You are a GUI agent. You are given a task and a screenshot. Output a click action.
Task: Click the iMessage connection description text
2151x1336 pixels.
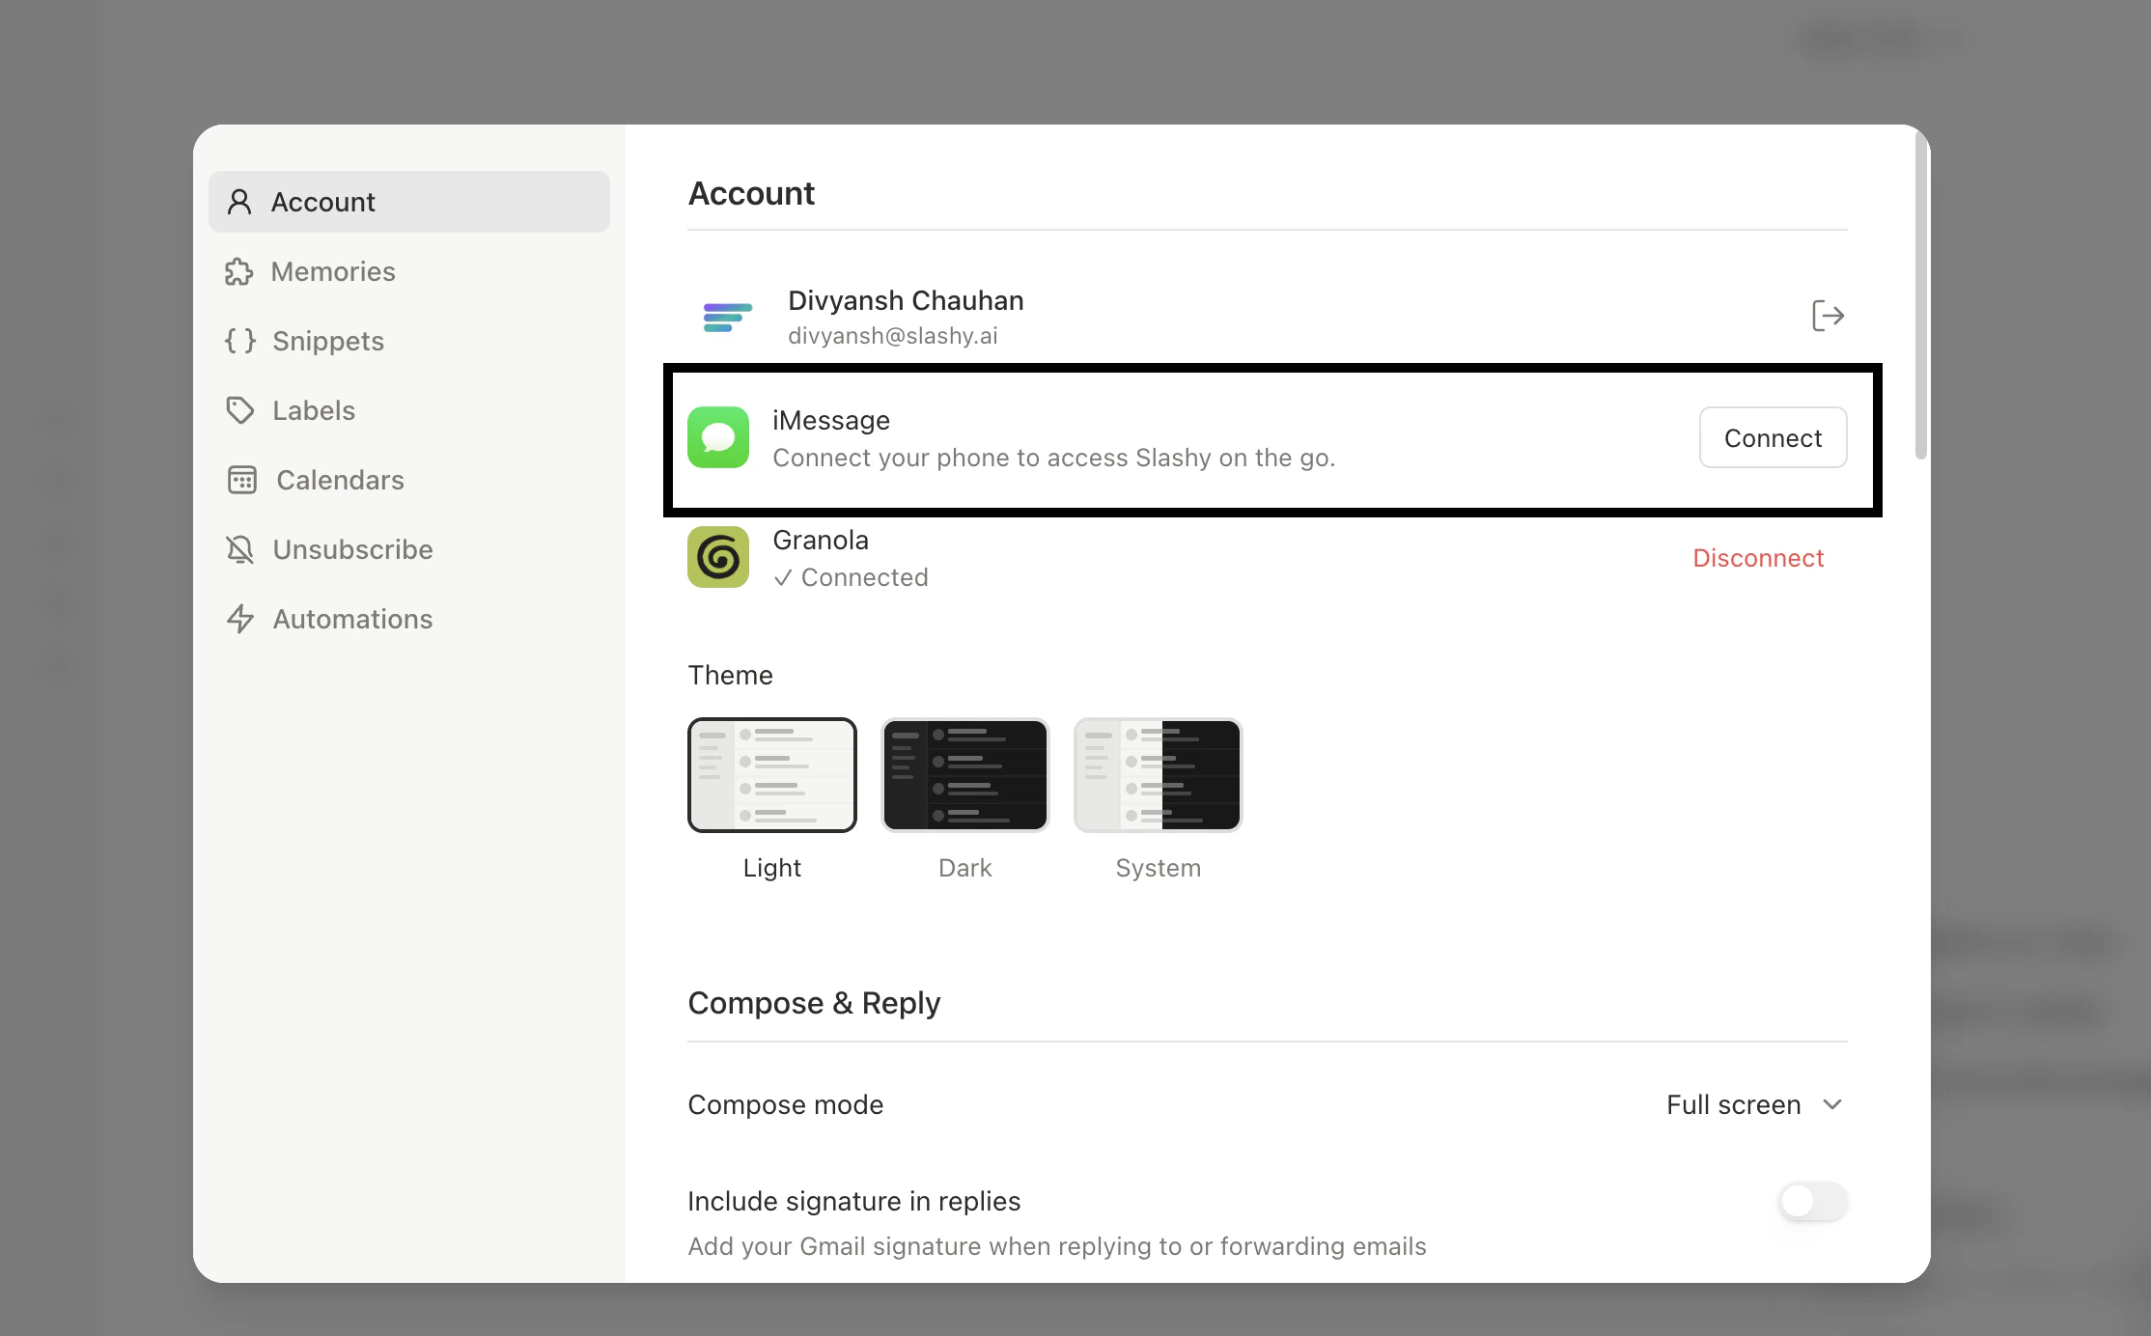[1054, 458]
